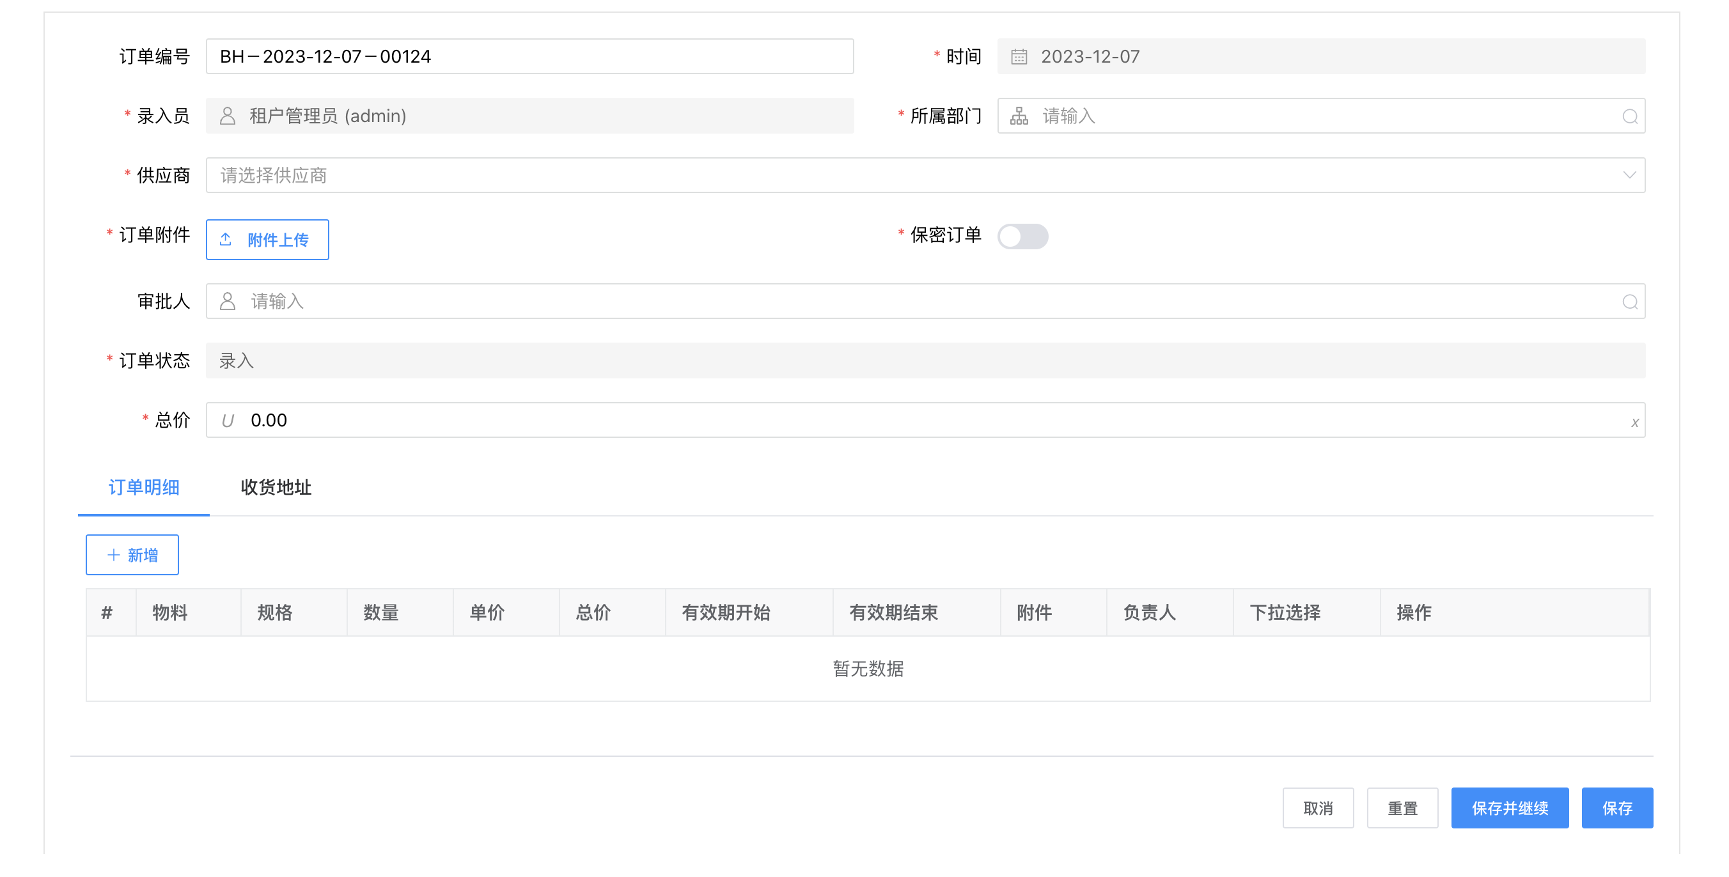Toggle the 保密订单 switch
The image size is (1729, 877).
1022,237
